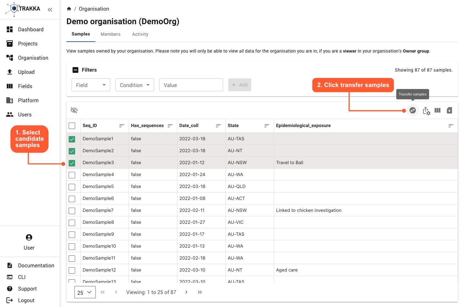462x307 pixels.
Task: Open Upload page in sidebar
Action: point(30,72)
